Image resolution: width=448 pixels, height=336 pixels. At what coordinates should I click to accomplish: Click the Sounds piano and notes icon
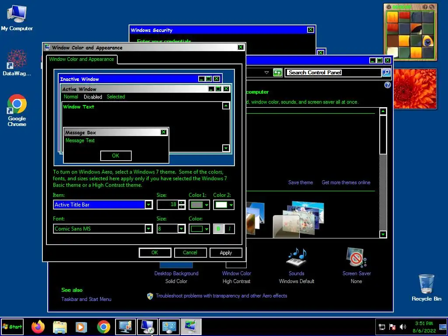[x=297, y=257]
